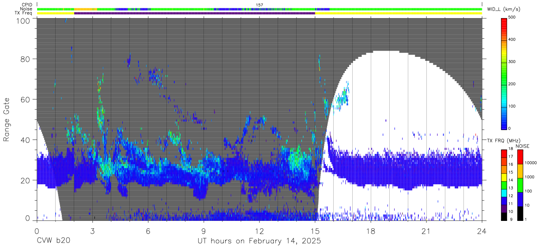Screen dimensions: 542x250
Task: Click the '16' label on the TX FRQ scale
Action: [x=511, y=164]
